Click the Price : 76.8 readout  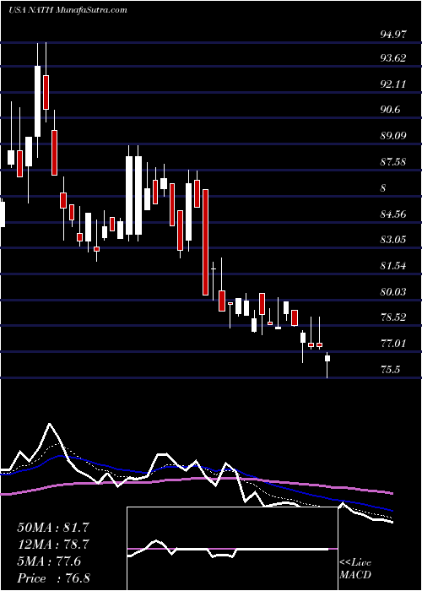[x=53, y=578]
